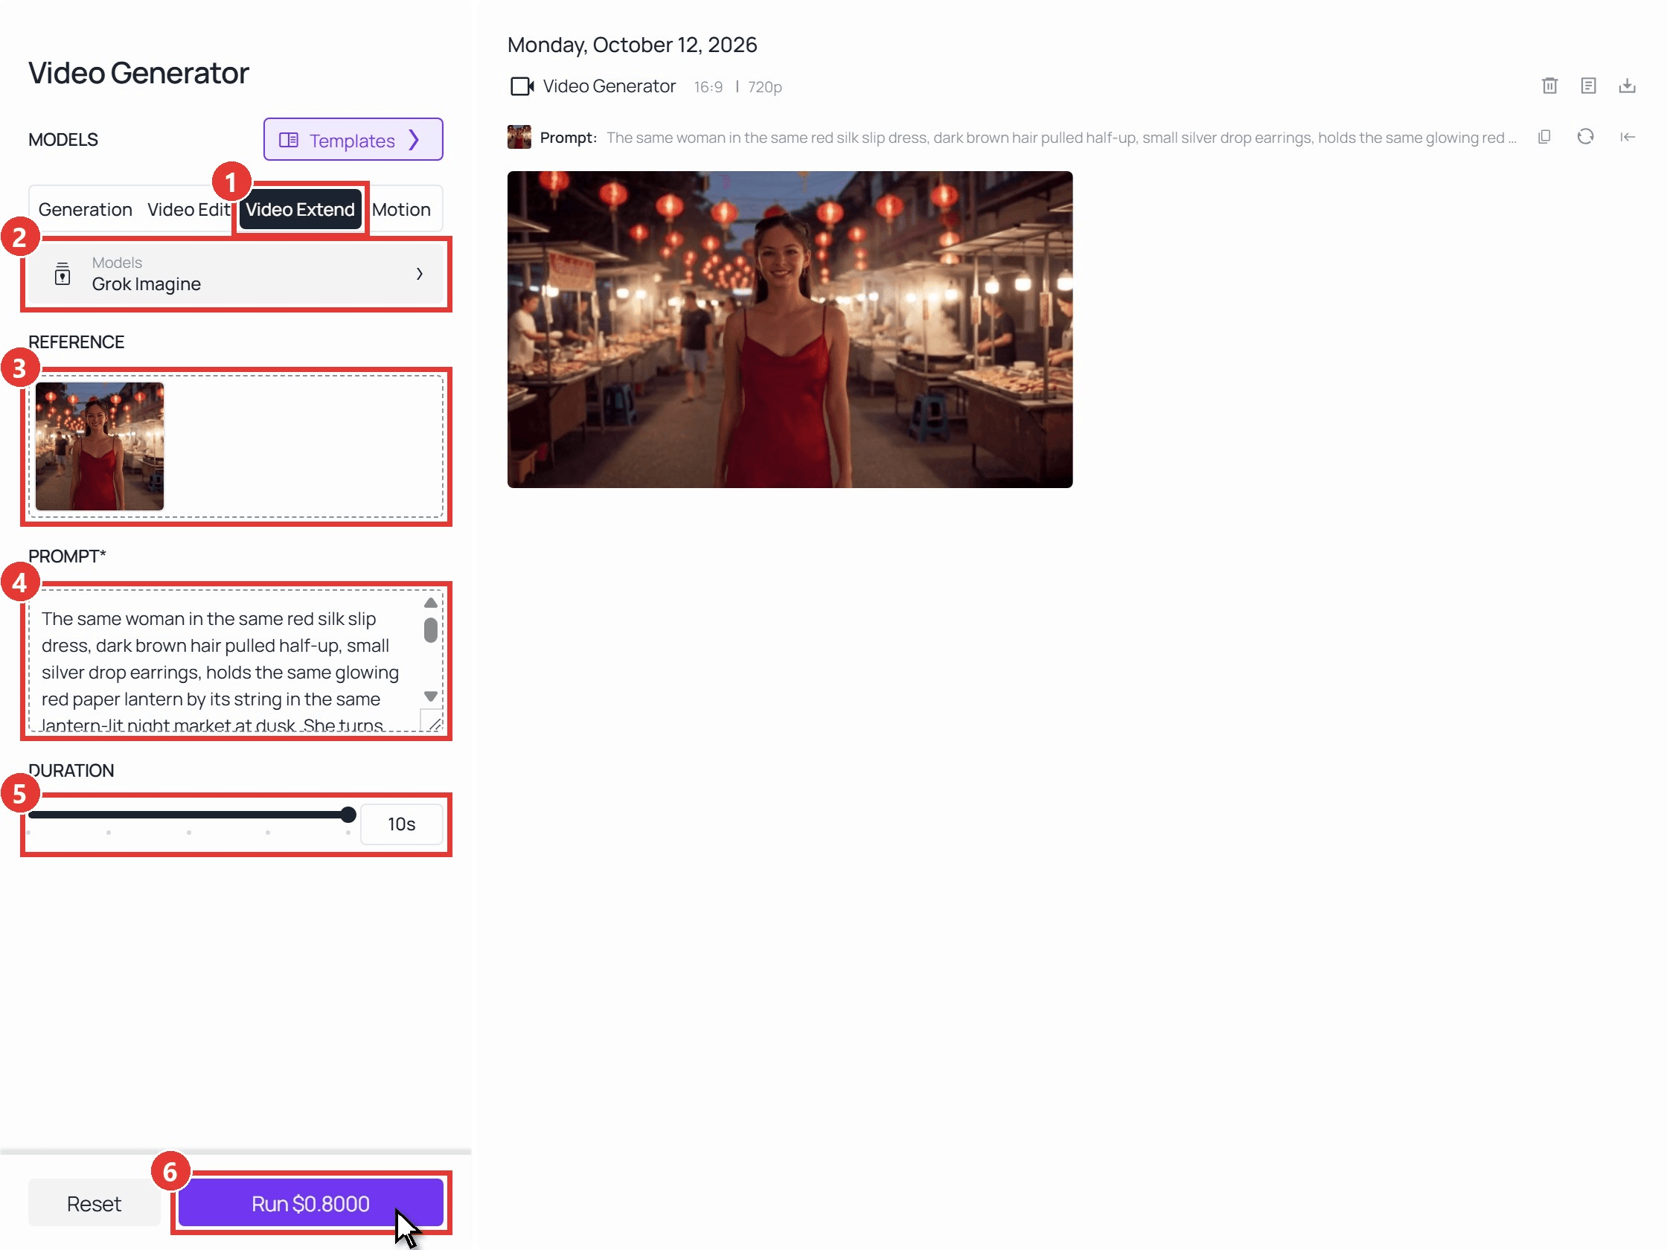The height and width of the screenshot is (1250, 1667).
Task: Click the '16:9' aspect ratio label
Action: tap(708, 87)
